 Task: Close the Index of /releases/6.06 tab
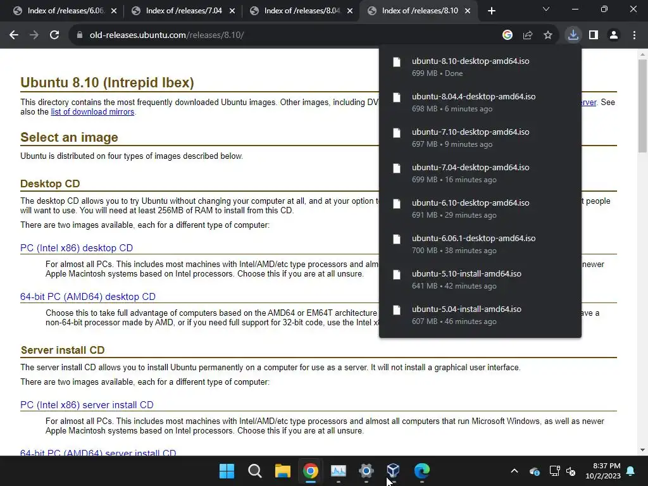pos(114,11)
